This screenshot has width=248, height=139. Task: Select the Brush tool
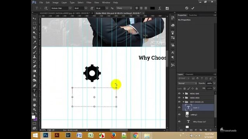click(34, 52)
